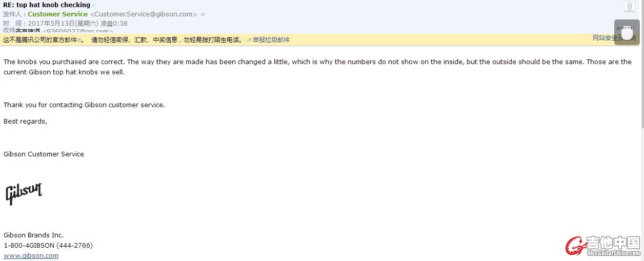Click the 吉他中国 GuitarChina watermark logo
The width and height of the screenshot is (644, 261).
point(603,246)
